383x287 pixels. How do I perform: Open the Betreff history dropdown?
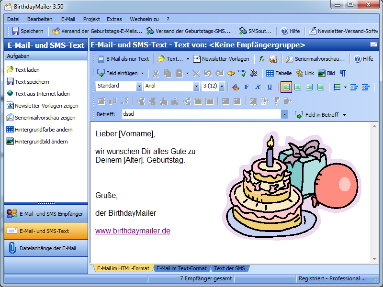pos(284,114)
